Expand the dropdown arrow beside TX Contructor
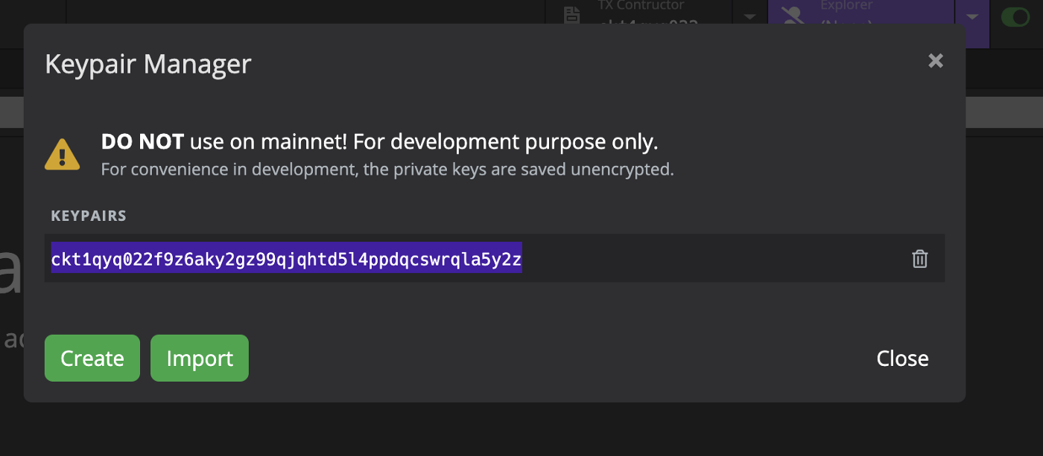This screenshot has width=1043, height=456. click(x=750, y=16)
